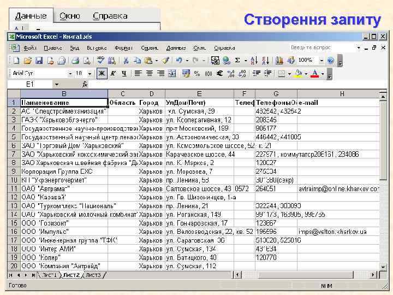Merge and center the selected cells

pos(172,74)
